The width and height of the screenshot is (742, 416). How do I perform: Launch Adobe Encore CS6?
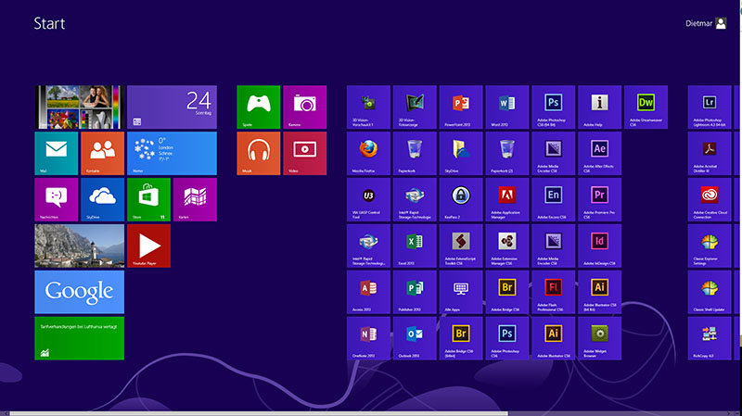pos(553,199)
